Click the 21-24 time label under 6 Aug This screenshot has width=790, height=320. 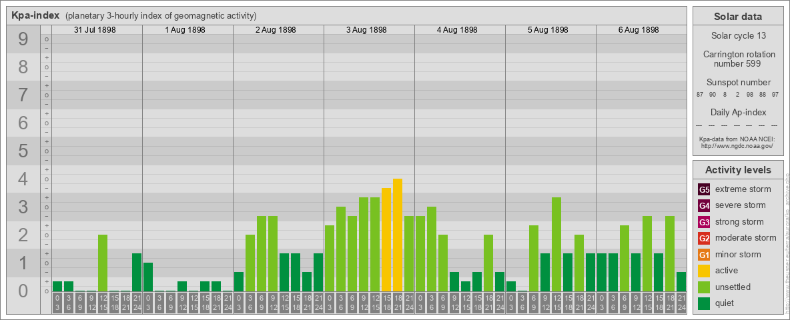(681, 303)
